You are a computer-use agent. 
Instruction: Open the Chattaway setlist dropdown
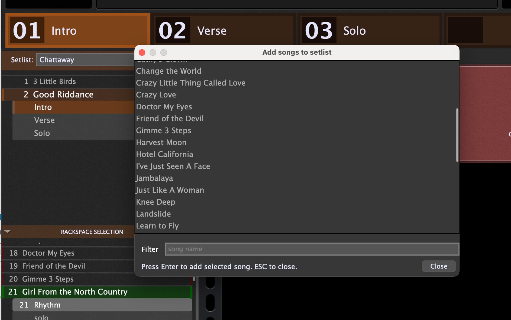tap(86, 60)
